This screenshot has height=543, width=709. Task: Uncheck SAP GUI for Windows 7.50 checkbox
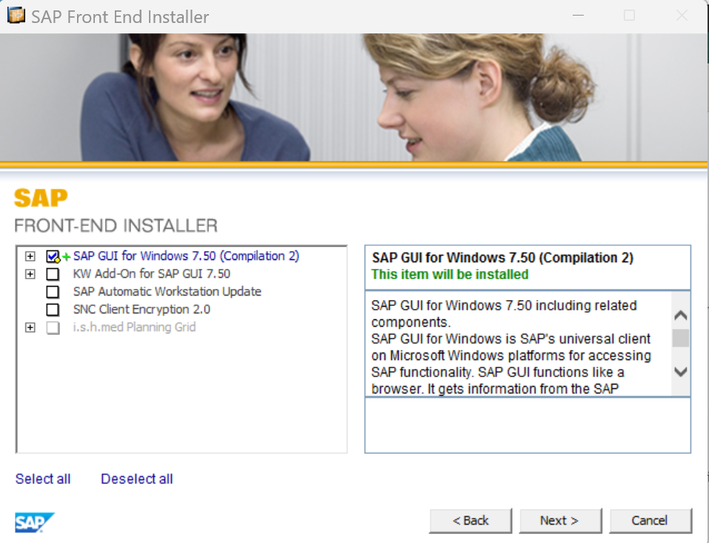pyautogui.click(x=53, y=256)
